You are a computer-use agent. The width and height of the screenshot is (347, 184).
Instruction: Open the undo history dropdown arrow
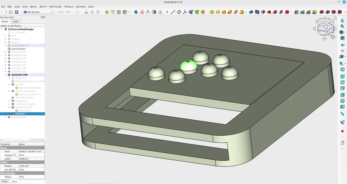63,12
